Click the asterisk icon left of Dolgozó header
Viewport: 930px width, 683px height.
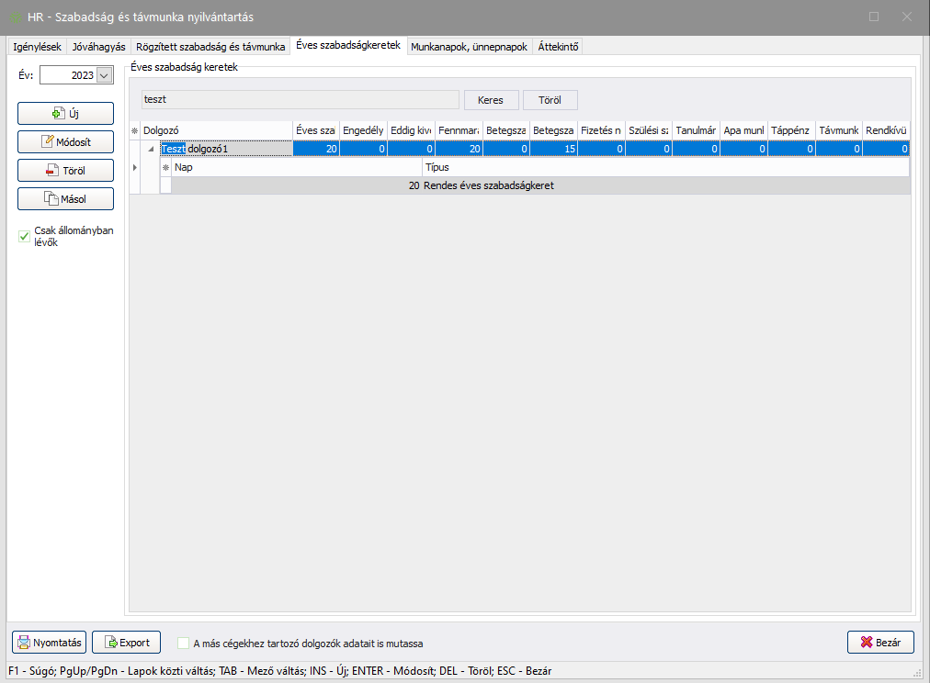click(134, 131)
